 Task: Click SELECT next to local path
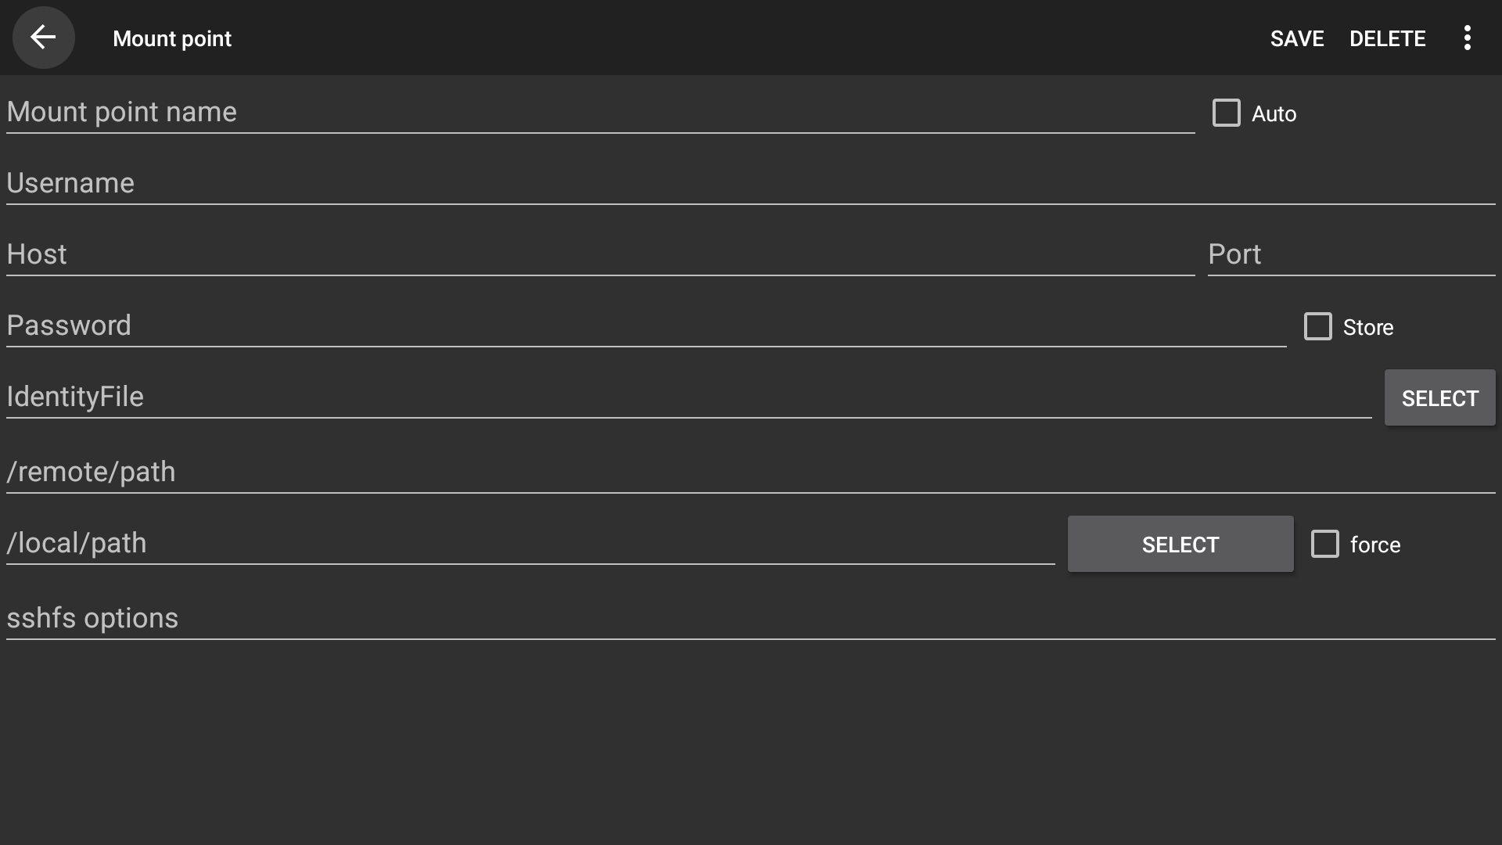pyautogui.click(x=1180, y=544)
